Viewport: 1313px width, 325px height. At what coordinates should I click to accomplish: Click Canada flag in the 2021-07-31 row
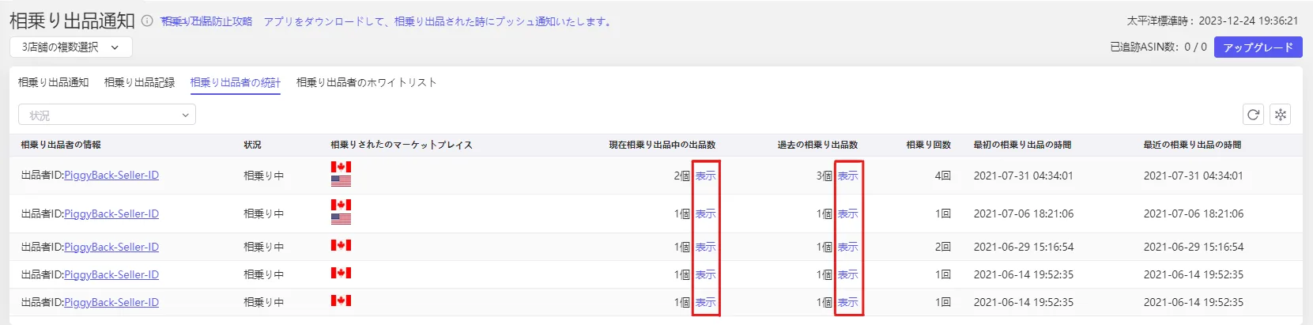pyautogui.click(x=341, y=167)
